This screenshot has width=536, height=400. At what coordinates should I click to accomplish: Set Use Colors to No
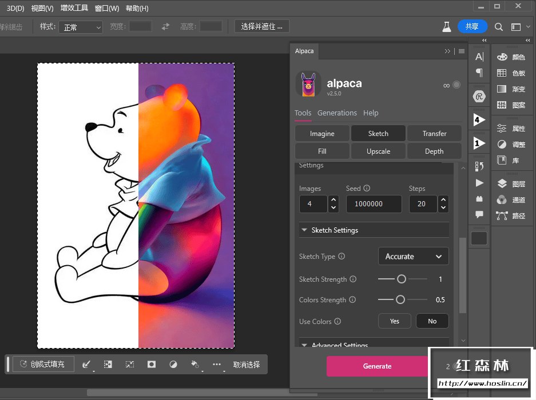tap(432, 321)
